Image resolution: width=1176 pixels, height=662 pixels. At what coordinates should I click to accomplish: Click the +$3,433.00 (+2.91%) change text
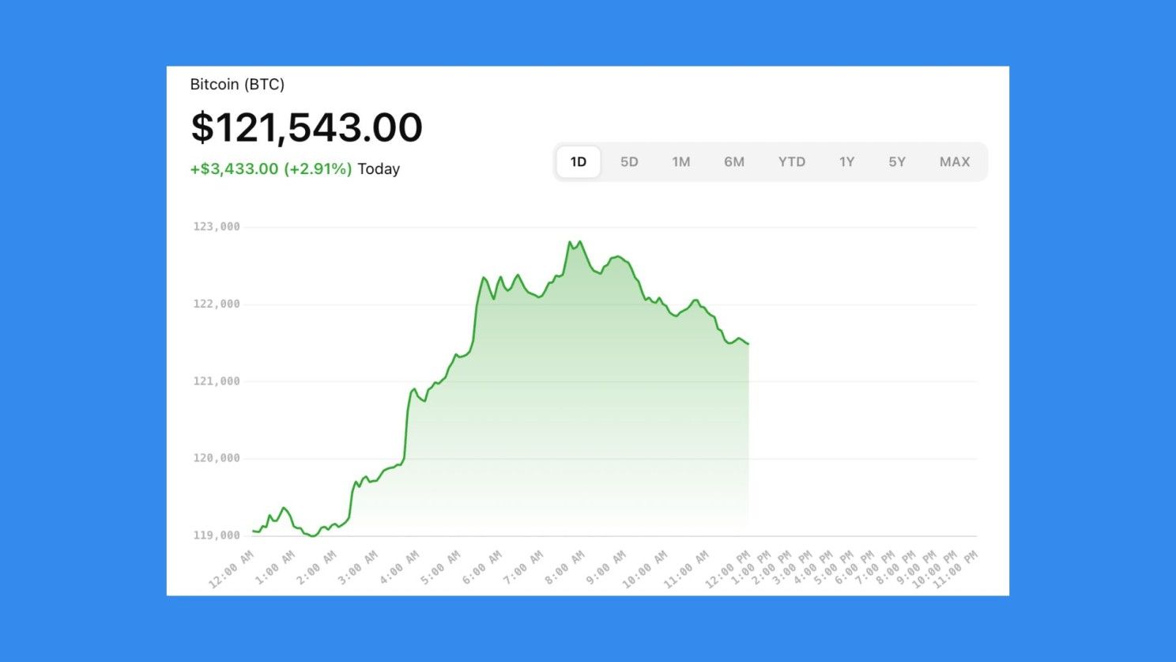pos(271,168)
